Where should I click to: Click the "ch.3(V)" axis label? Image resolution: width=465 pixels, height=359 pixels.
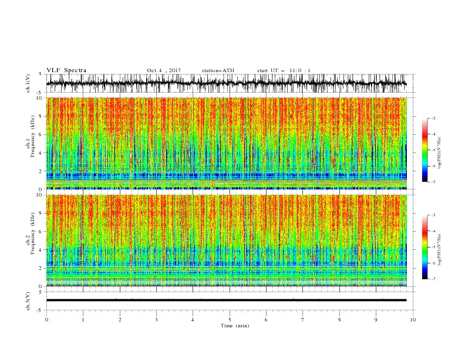28,301
